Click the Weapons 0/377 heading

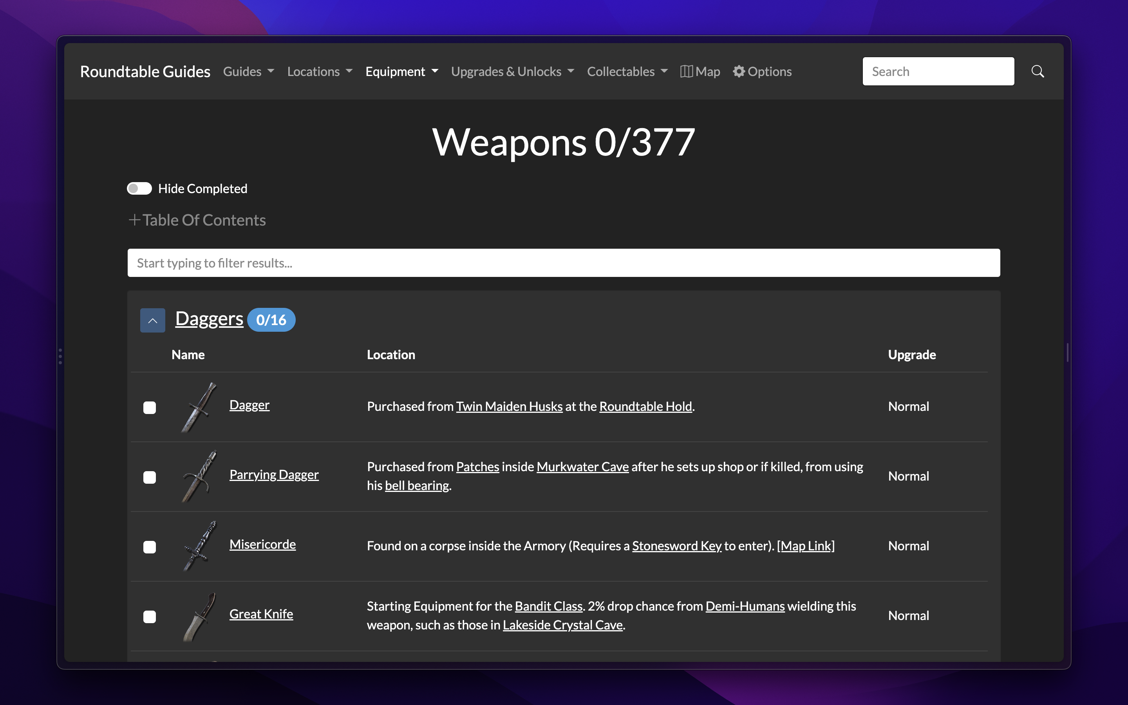pos(564,142)
